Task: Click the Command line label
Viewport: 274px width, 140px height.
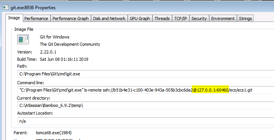Action: 30,83
